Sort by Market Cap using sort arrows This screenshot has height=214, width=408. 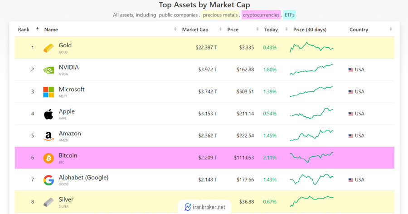coord(220,29)
